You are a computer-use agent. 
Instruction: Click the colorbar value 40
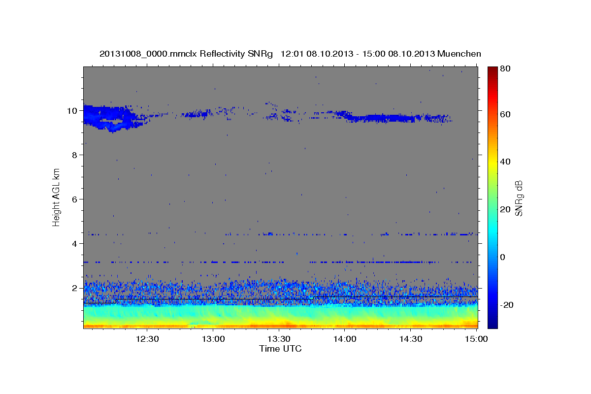click(506, 162)
